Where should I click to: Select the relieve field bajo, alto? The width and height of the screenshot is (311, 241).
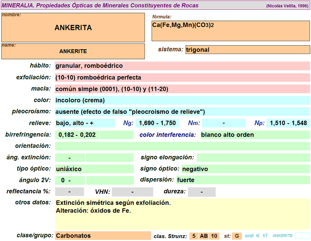point(85,123)
